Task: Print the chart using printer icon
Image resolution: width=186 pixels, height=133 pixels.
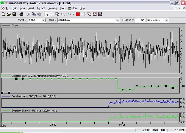Action: point(21,14)
